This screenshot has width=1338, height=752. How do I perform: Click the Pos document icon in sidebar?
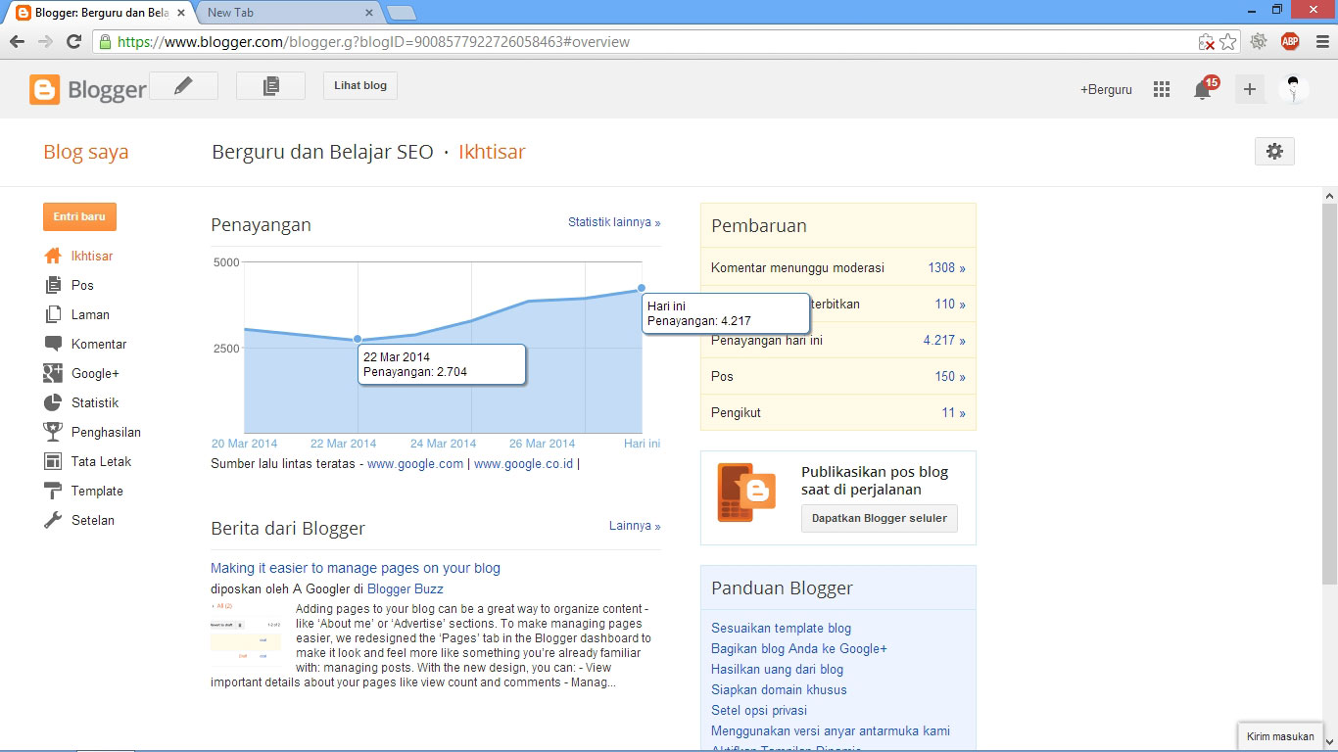pyautogui.click(x=53, y=285)
